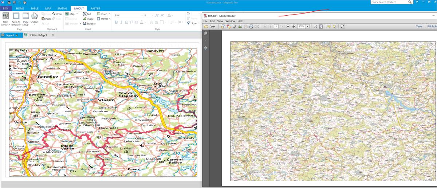Insert a Scalebar
Viewport: 437px width, 188px height.
coord(89,23)
